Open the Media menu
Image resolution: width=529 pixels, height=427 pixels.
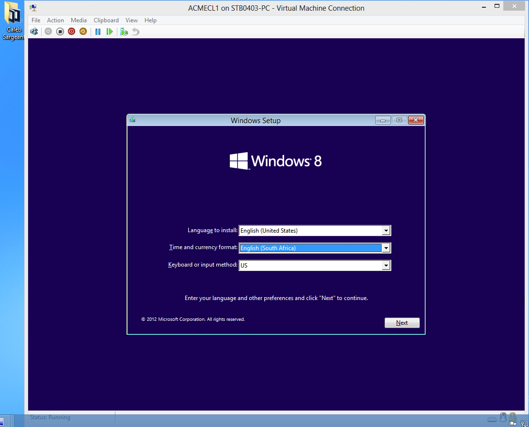click(79, 20)
